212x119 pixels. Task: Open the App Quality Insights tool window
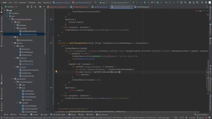click(58, 115)
